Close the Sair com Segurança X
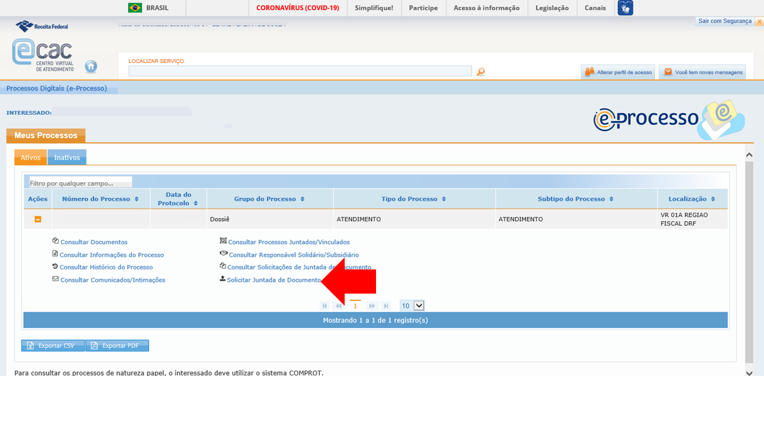Viewport: 764px width, 429px height. click(x=759, y=21)
